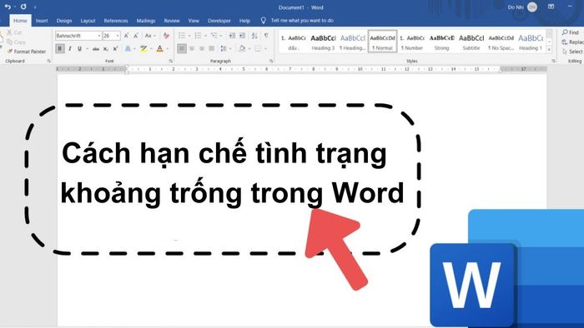Align text right
Image resolution: width=584 pixels, height=328 pixels.
(202, 48)
